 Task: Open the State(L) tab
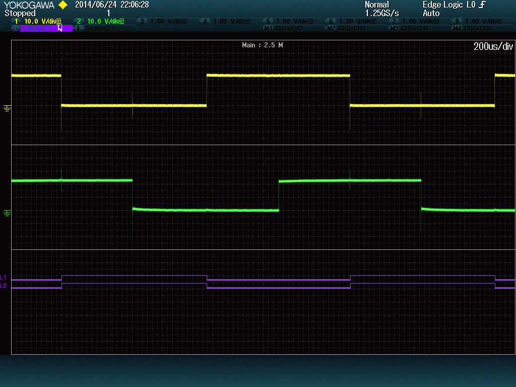105,28
